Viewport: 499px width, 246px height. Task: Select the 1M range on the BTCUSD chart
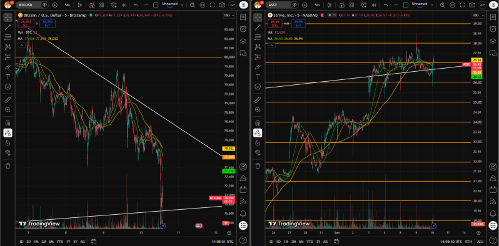coord(36,241)
